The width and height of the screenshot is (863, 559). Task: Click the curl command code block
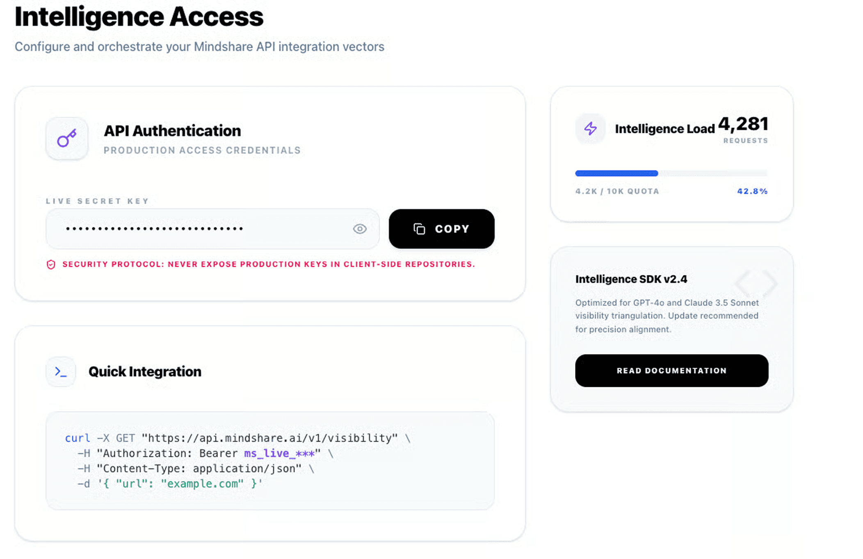point(270,461)
